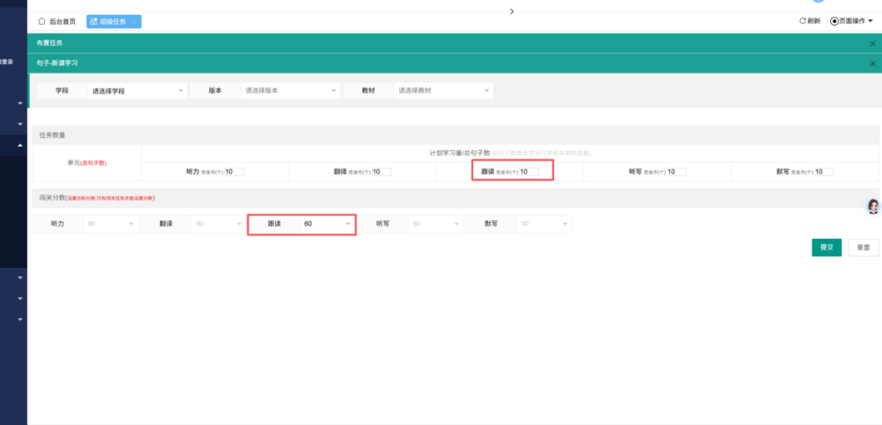
Task: Click the arrow chevron at top center
Action: pos(512,11)
